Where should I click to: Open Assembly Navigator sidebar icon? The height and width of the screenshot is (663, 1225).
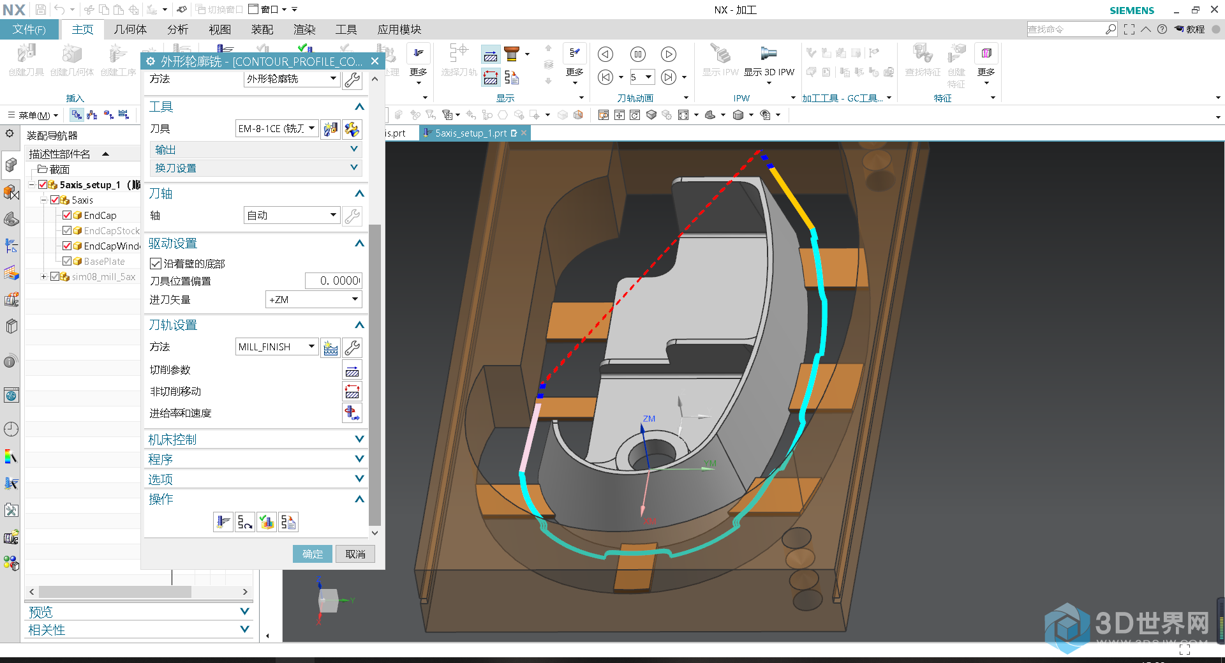(x=11, y=165)
